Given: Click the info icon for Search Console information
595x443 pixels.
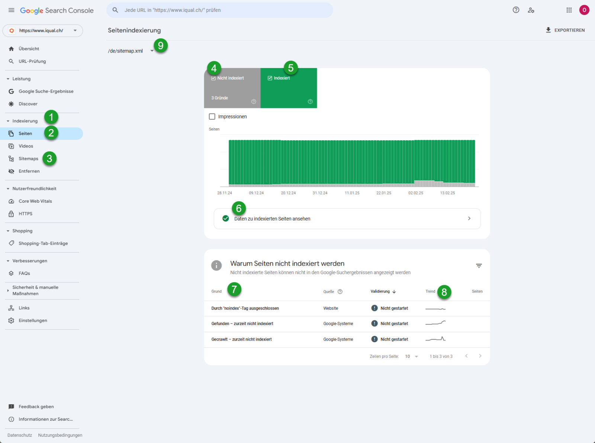Looking at the screenshot, I should [x=11, y=419].
